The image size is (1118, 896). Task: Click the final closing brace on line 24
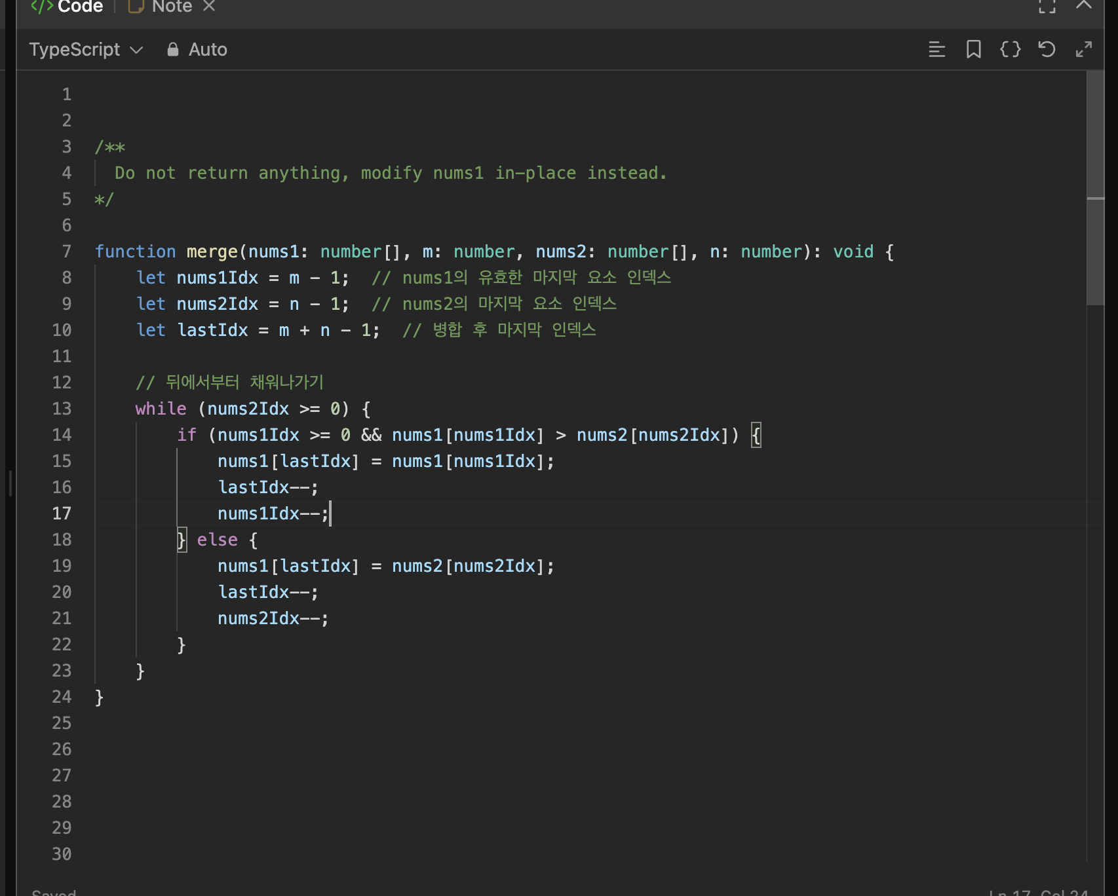click(x=100, y=698)
